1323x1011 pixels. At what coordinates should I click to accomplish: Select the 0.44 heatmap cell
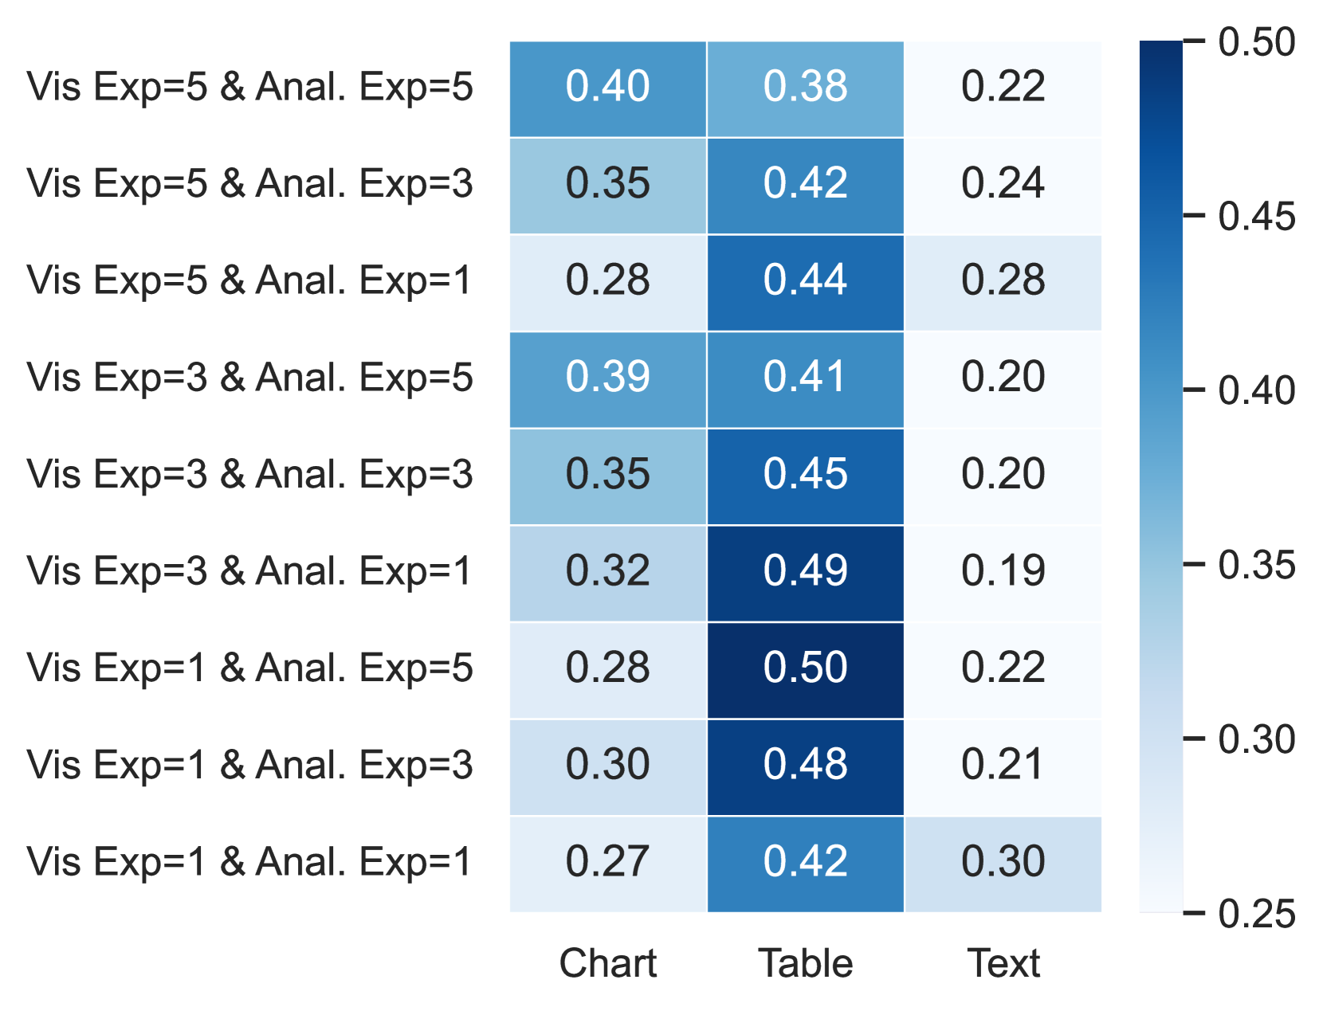(x=805, y=280)
